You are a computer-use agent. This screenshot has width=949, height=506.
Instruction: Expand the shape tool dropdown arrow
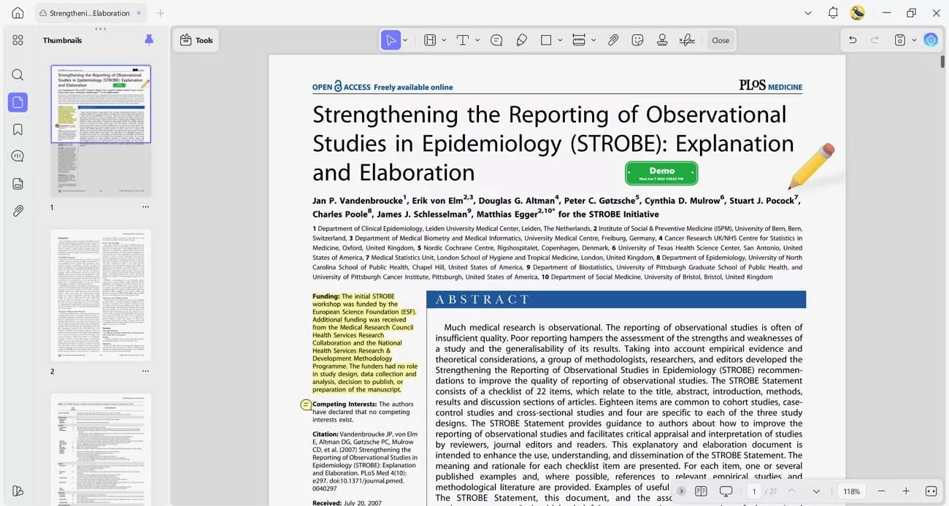click(560, 40)
